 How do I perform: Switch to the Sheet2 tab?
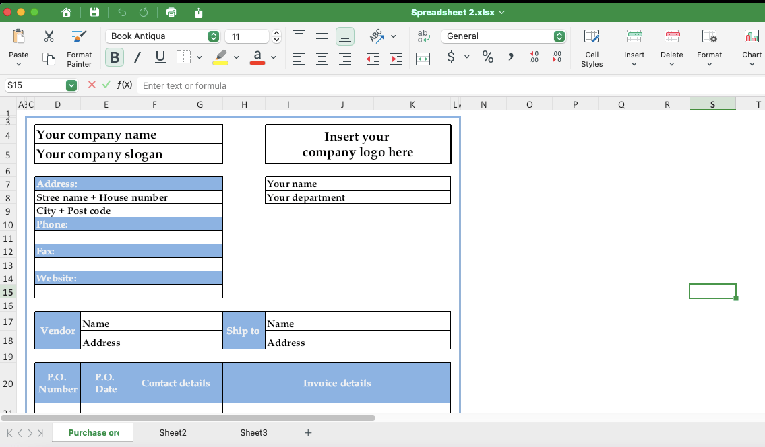point(173,432)
